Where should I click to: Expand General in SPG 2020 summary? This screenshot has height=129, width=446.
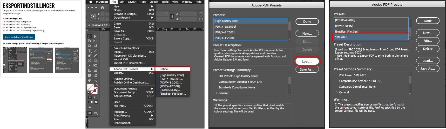[337, 92]
